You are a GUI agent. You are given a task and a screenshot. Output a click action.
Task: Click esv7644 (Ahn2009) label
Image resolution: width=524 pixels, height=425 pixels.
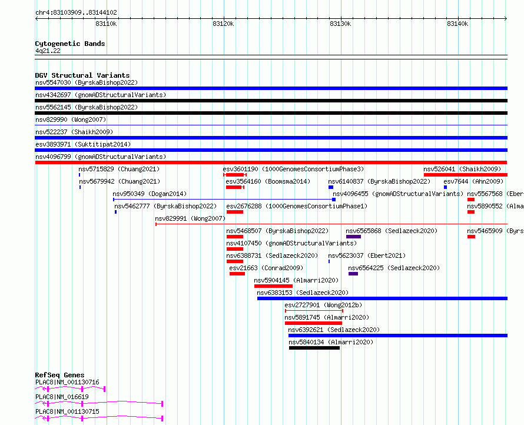[x=474, y=181]
